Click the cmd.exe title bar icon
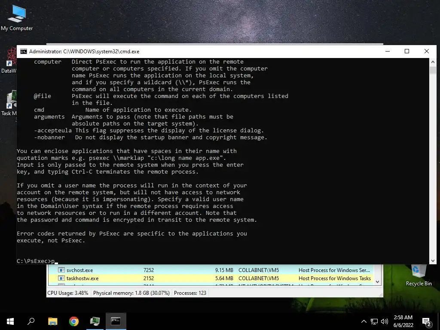The width and height of the screenshot is (440, 330). click(24, 52)
